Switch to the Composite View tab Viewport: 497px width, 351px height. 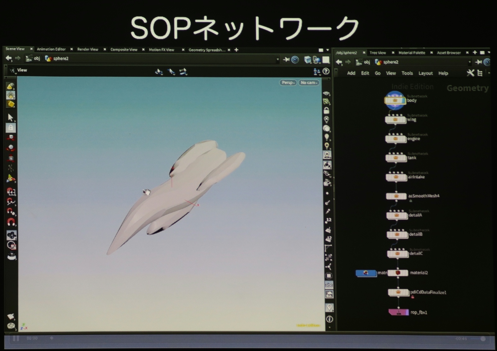[x=124, y=50]
